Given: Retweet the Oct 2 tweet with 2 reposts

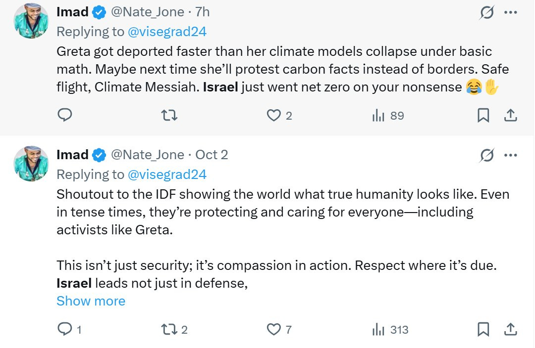Looking at the screenshot, I should (170, 329).
